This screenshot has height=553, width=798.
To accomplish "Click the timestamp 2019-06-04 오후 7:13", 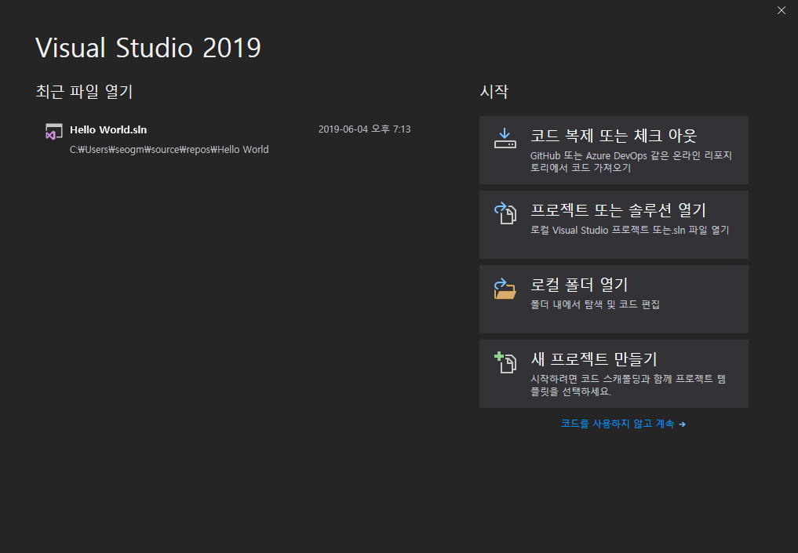I will [364, 129].
